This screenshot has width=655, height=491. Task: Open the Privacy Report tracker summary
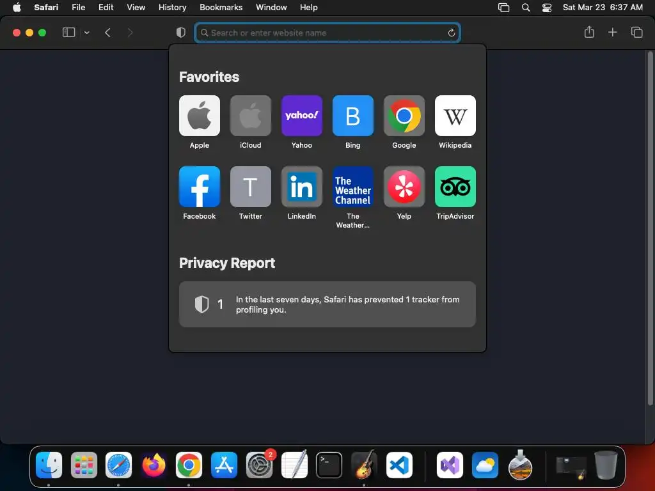(327, 304)
